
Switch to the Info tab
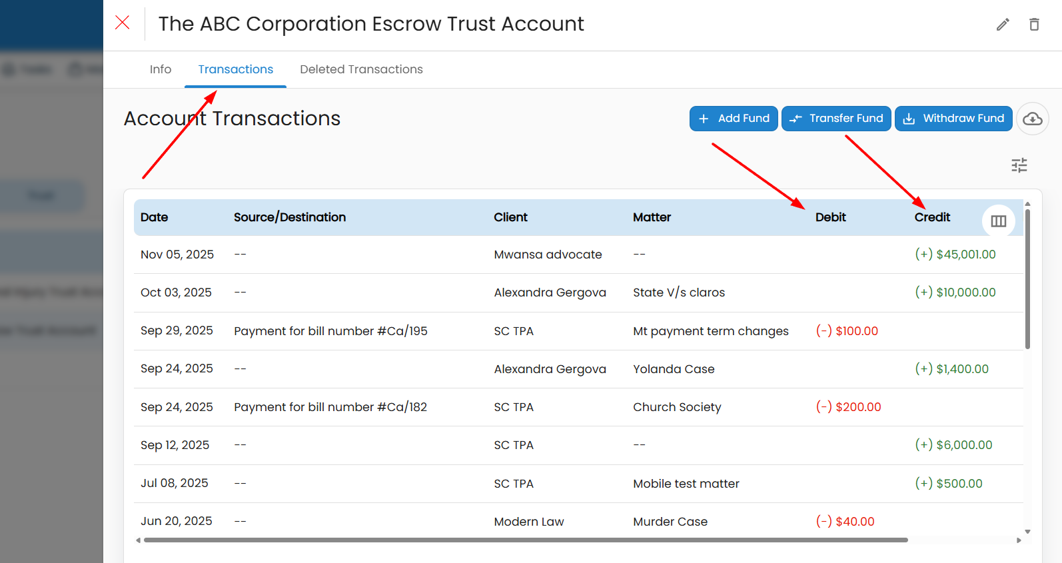click(x=161, y=69)
